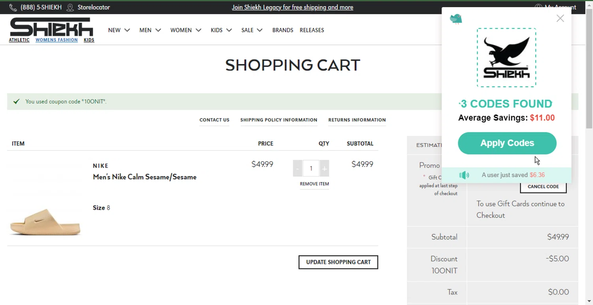Click the phone icon beside (888) 5-SHIEKH
The image size is (593, 305).
pos(13,8)
